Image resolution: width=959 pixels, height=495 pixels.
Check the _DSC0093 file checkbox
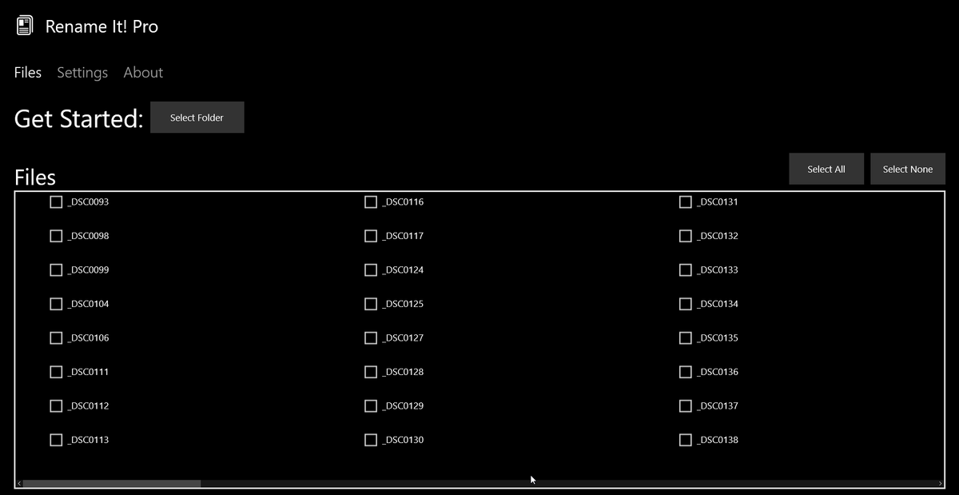(56, 202)
